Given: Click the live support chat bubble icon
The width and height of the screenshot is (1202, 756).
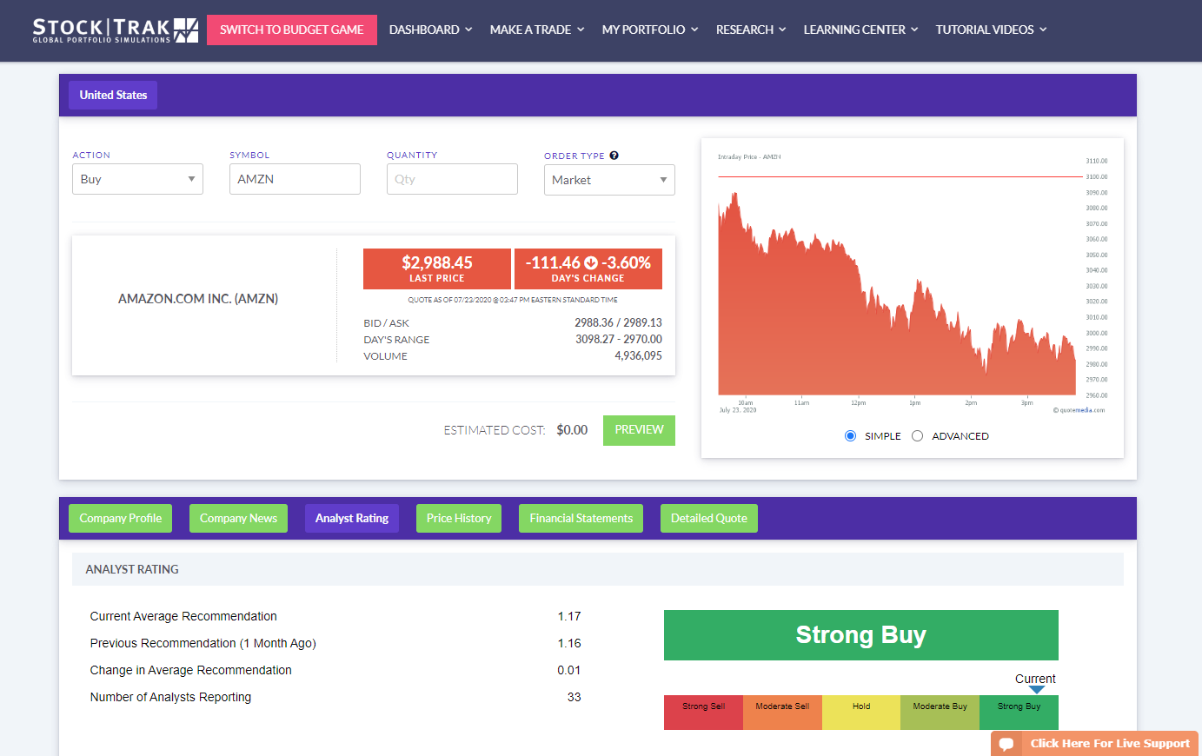Looking at the screenshot, I should (1006, 744).
